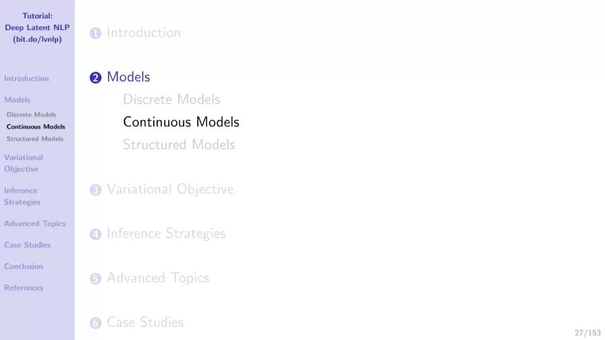Image resolution: width=605 pixels, height=340 pixels.
Task: Go to Variational Objective in sidebar
Action: point(24,163)
